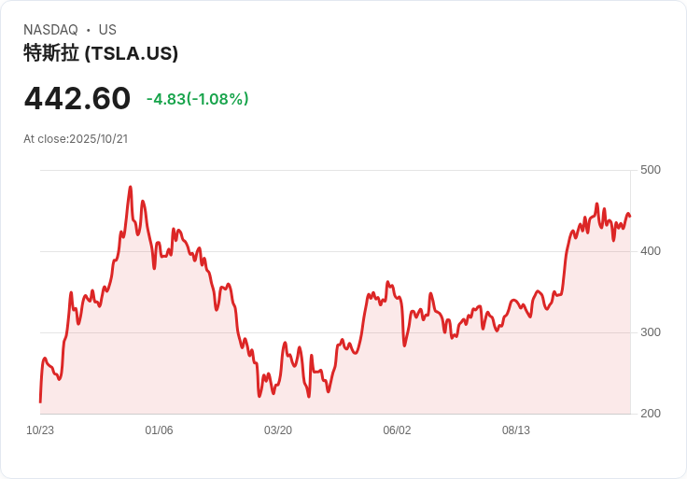Screen dimensions: 687x479
Task: Click the 10/23 date axis label
Action: click(40, 430)
